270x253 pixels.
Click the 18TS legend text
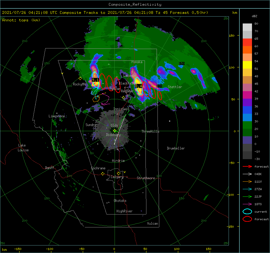point(258,204)
